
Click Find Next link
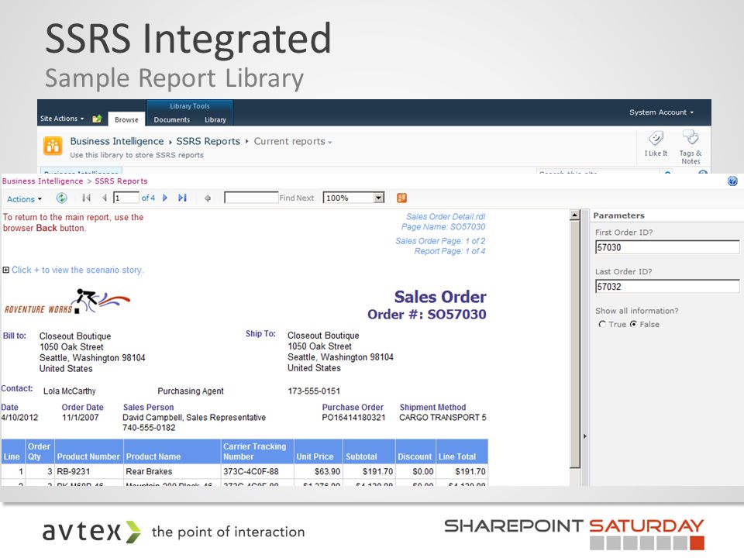[x=297, y=198]
